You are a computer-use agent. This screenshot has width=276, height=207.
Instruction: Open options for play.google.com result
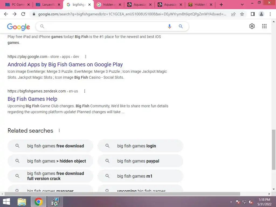(86, 57)
